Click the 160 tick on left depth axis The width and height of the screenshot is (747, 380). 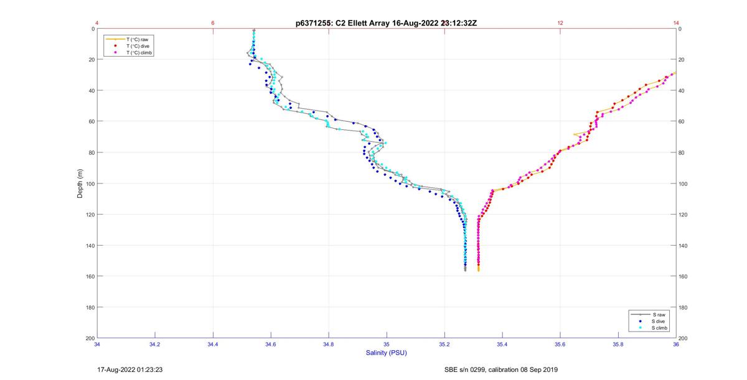90,276
